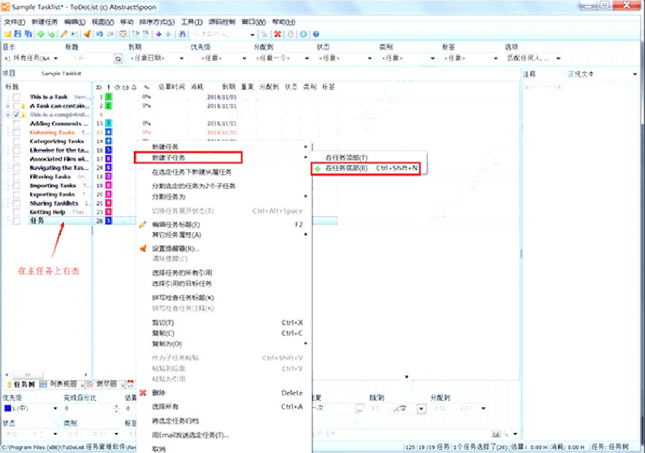Open the 类别 filter dropdown at the top

[x=433, y=58]
